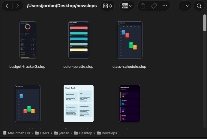The height and width of the screenshot is (139, 207).
Task: Click the jordan folder icon in path bar
Action: pyautogui.click(x=56, y=133)
